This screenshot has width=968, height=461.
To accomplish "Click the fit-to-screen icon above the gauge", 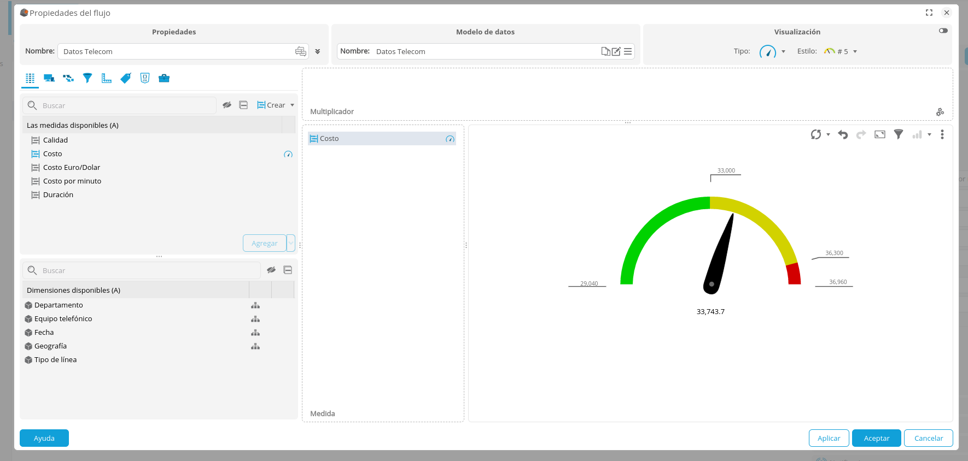I will coord(880,134).
